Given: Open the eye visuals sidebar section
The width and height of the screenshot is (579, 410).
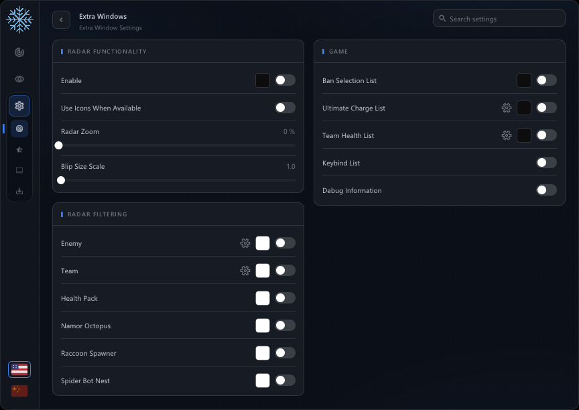Looking at the screenshot, I should point(19,79).
